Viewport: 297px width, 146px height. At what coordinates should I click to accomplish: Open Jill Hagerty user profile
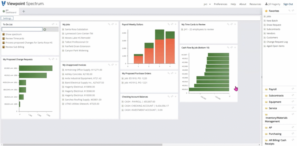[273, 4]
